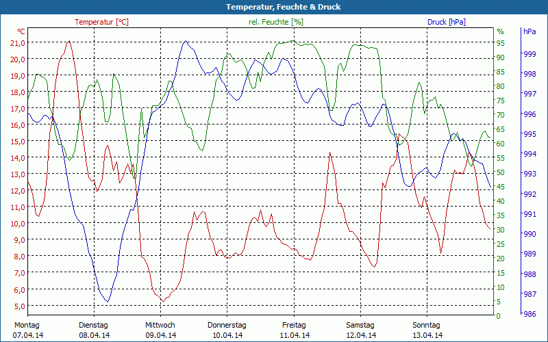Click the date '12.04.14'

click(361, 335)
